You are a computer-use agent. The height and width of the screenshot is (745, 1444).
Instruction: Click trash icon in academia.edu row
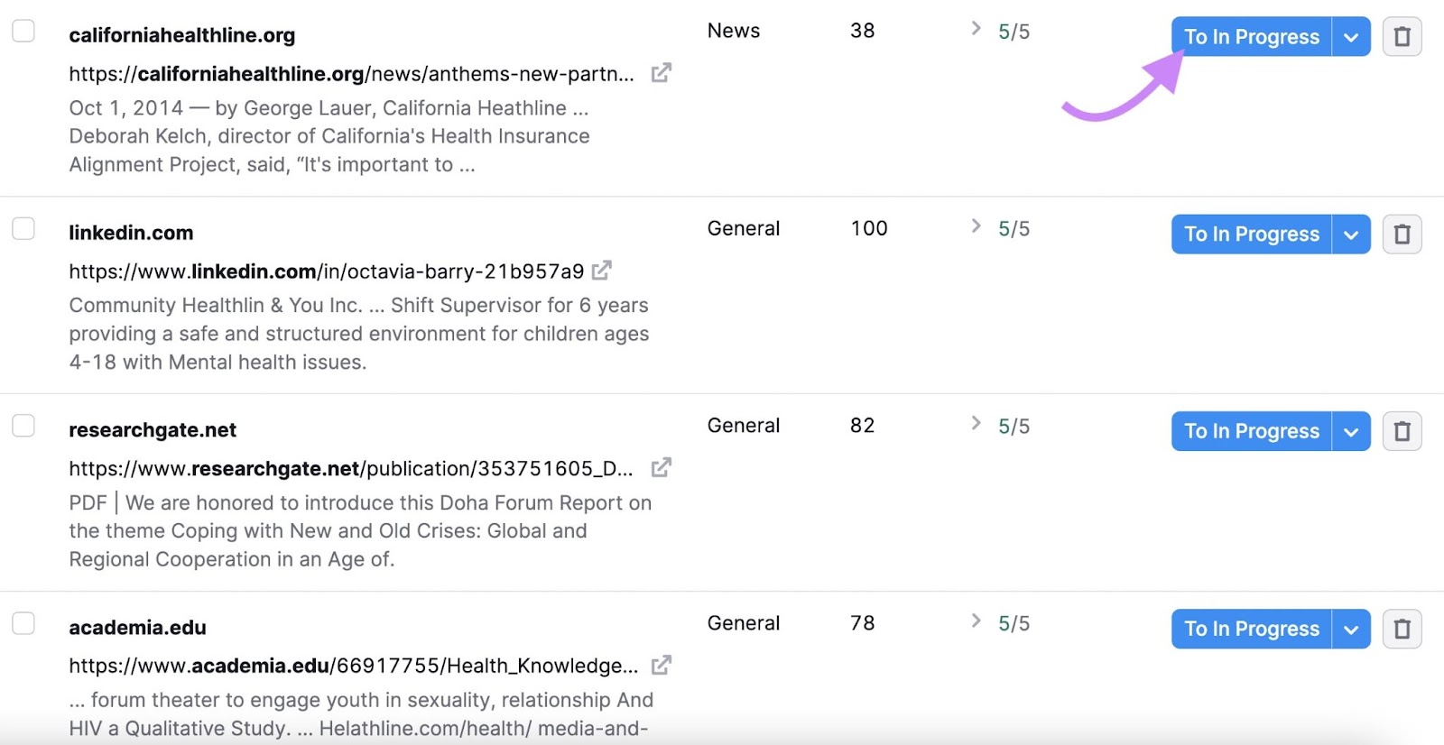(x=1402, y=629)
